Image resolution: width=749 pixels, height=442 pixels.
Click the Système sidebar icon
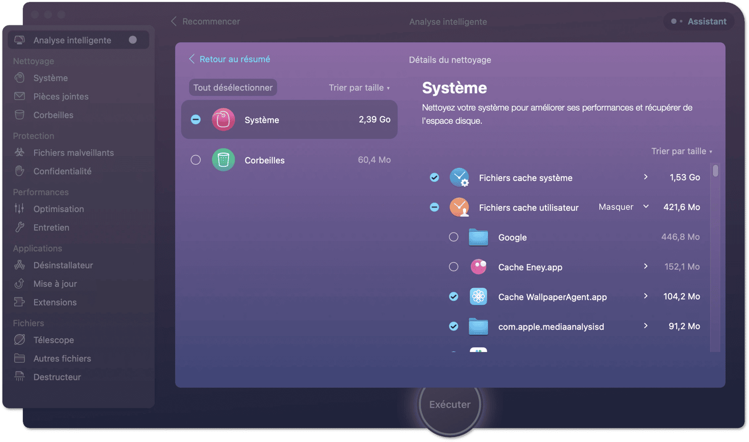[x=20, y=78]
